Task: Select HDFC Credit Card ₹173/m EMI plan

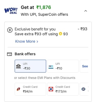Action: [63, 89]
